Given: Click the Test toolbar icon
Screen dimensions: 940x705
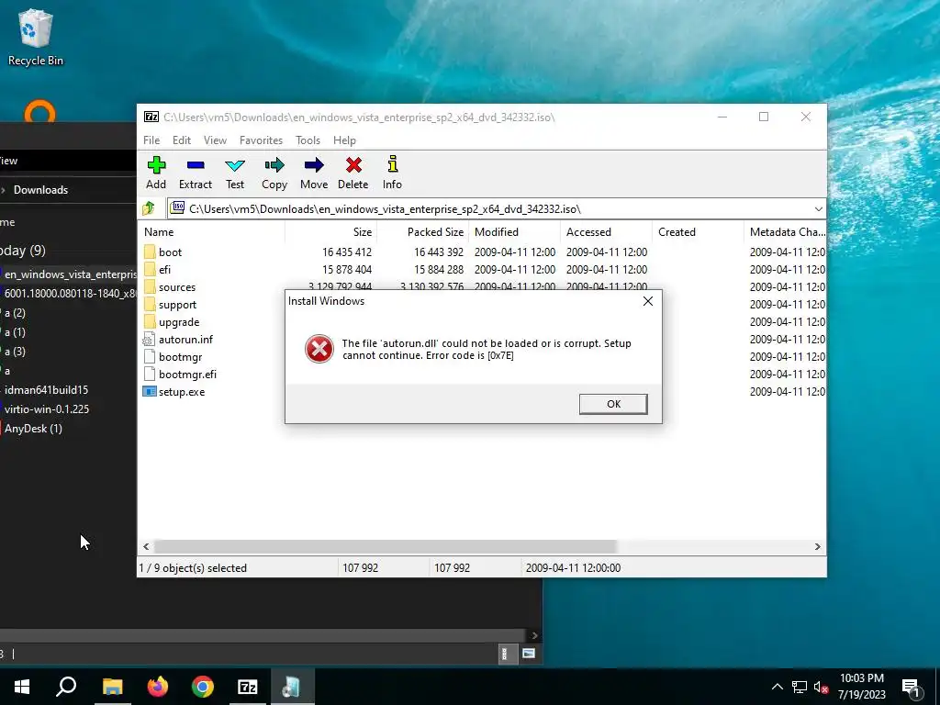Looking at the screenshot, I should 235,173.
